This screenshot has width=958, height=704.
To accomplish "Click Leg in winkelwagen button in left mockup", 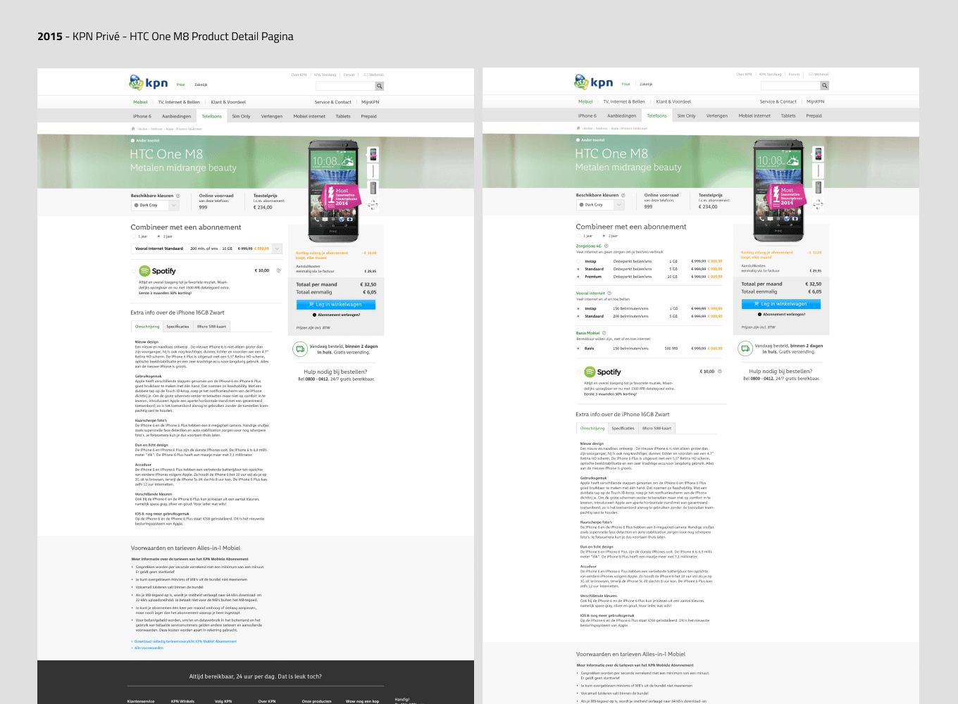I will [336, 305].
